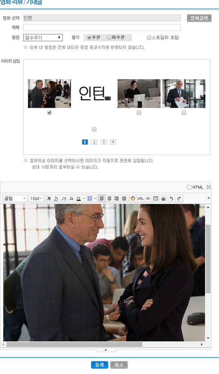Insert a table
Screen dimensions: 219x374
pyautogui.click(x=156, y=198)
